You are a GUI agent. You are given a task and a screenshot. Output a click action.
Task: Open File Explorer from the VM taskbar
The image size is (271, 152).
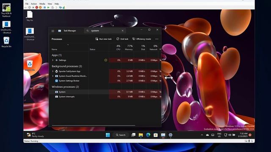coord(141,135)
